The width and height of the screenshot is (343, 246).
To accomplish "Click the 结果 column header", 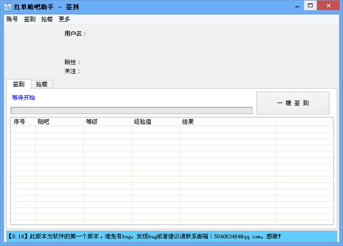I will tap(228, 122).
